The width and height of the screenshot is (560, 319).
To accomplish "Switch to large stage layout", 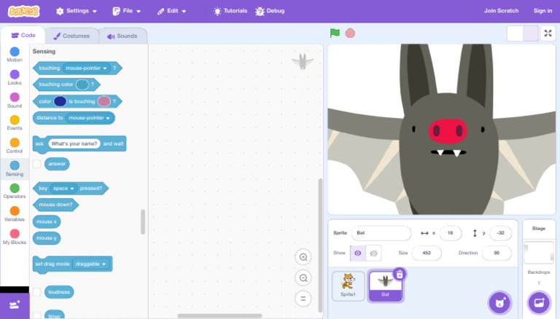I will pyautogui.click(x=530, y=34).
